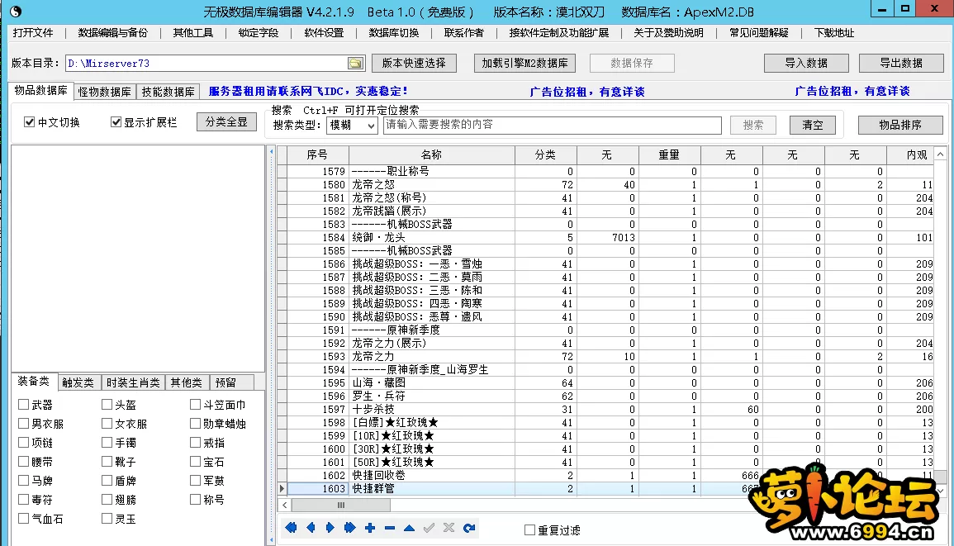Click the 加载引擎M2数据库 button
The width and height of the screenshot is (954, 546).
tap(524, 64)
